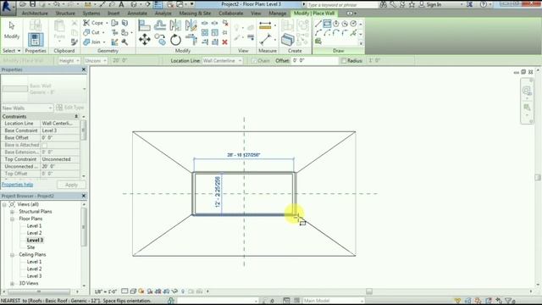Image resolution: width=542 pixels, height=305 pixels.
Task: Click the Filter icon in status bar
Action: point(508,301)
